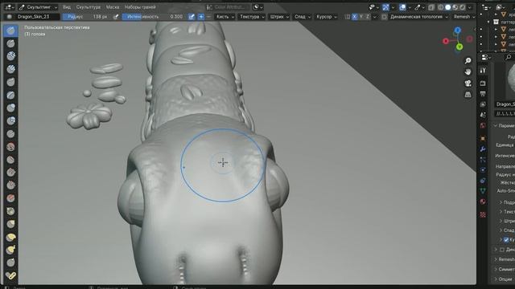
Task: Expand the Опции panel in properties
Action: pos(505,279)
